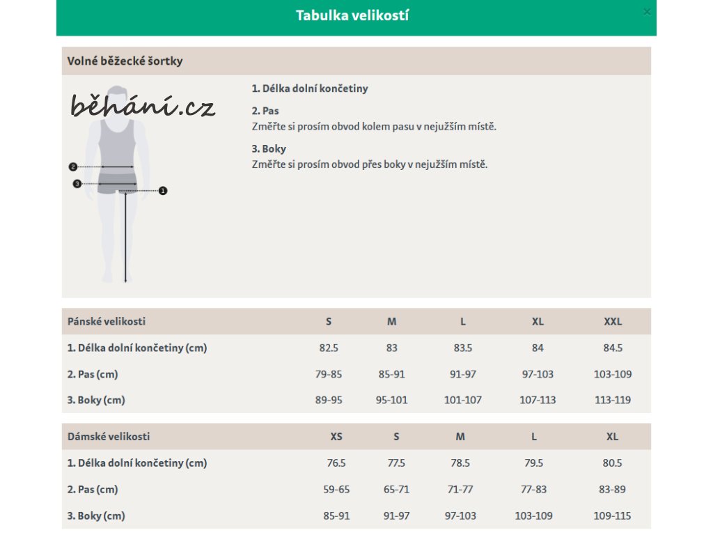Click '85-91' in the women's Boky row
The height and width of the screenshot is (535, 713).
336,516
